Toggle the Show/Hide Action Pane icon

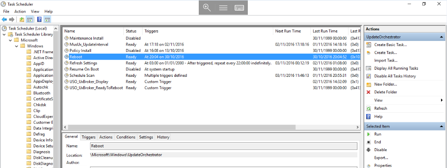point(47,19)
